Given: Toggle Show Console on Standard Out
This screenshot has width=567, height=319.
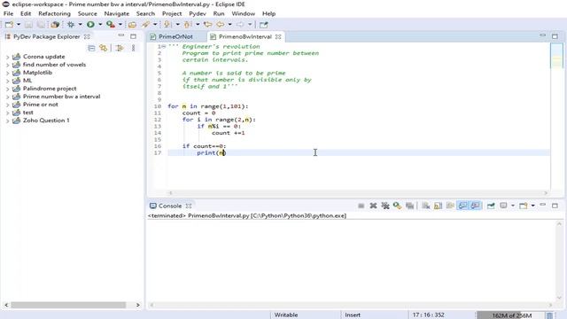Looking at the screenshot, I should 462,206.
